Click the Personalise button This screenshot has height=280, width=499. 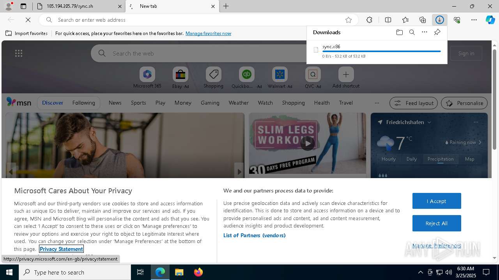tap(464, 103)
